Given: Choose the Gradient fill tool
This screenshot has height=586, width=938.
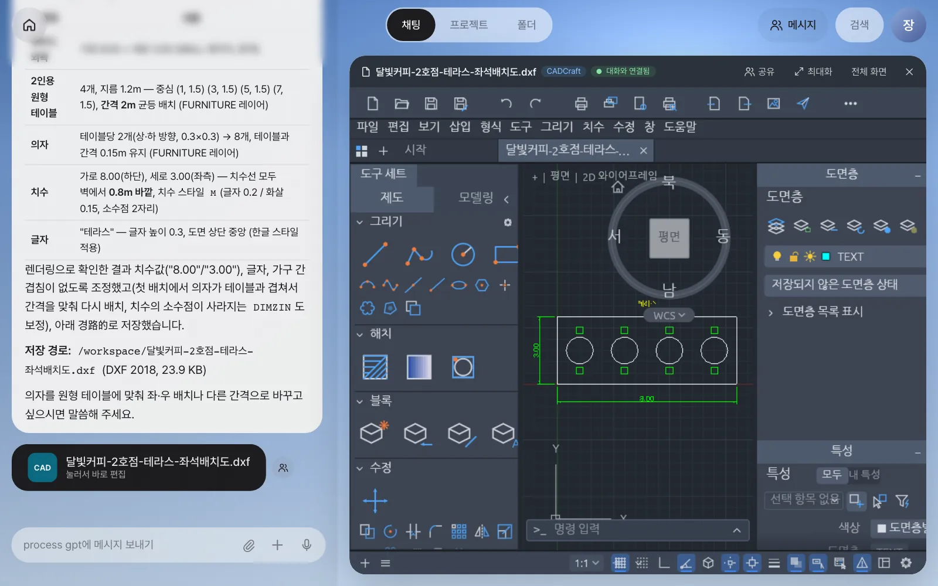Looking at the screenshot, I should 419,367.
